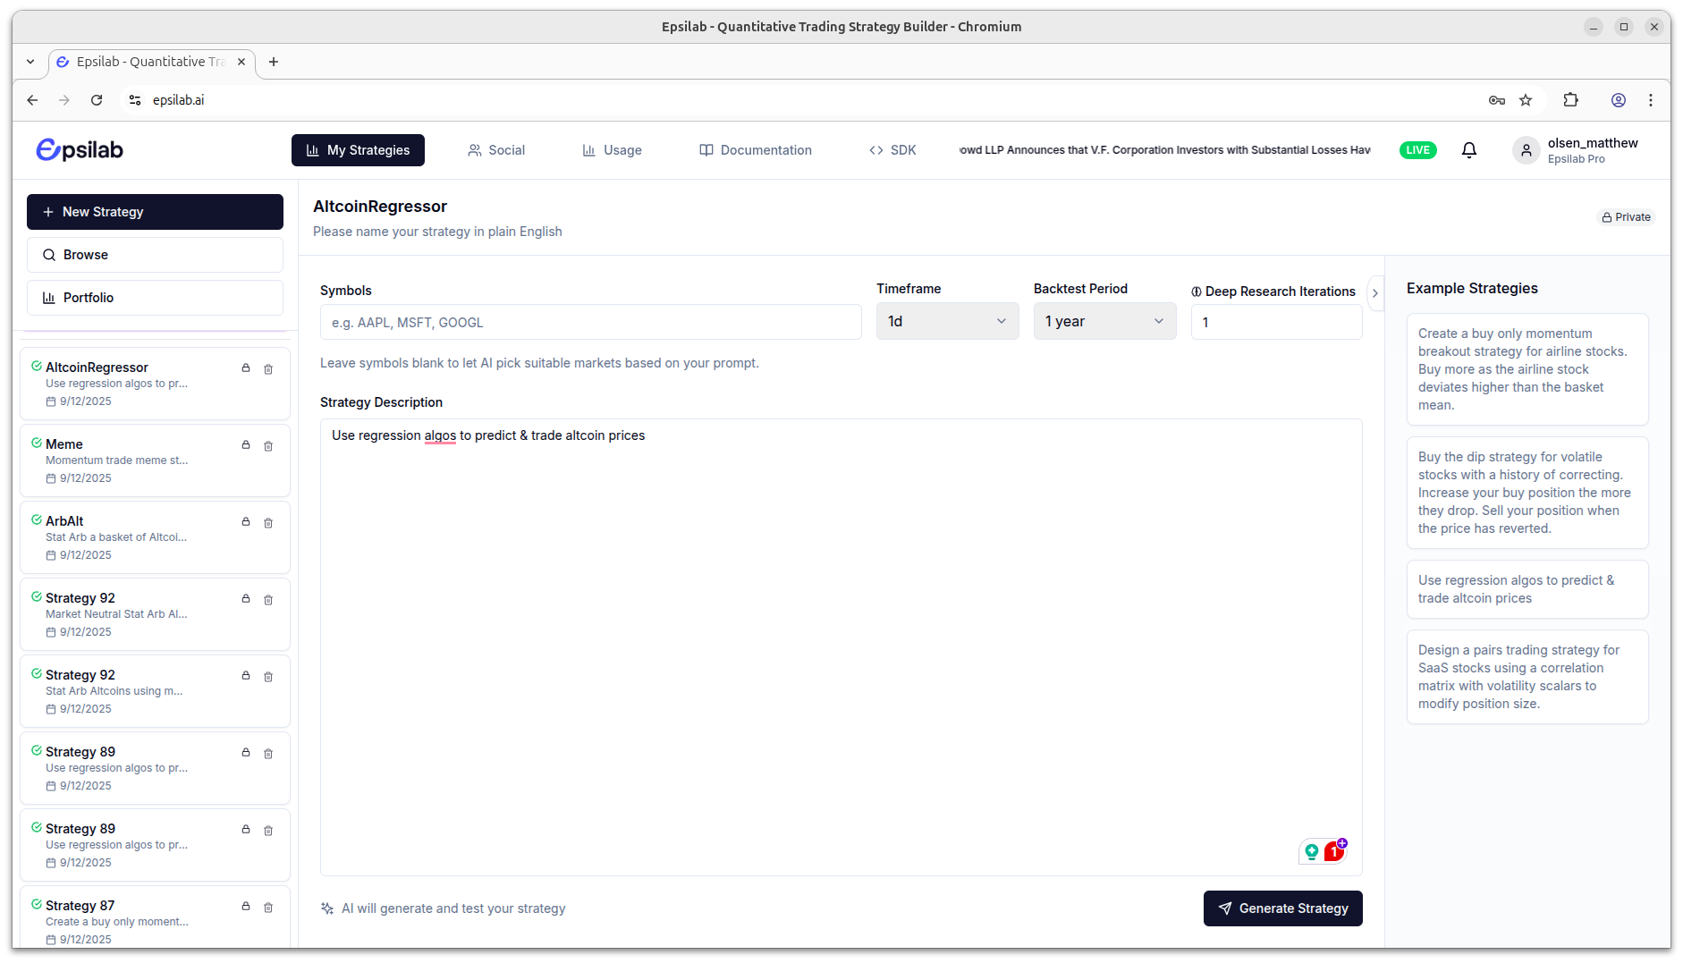The image size is (1683, 963).
Task: Open the Documentation tab
Action: point(756,150)
